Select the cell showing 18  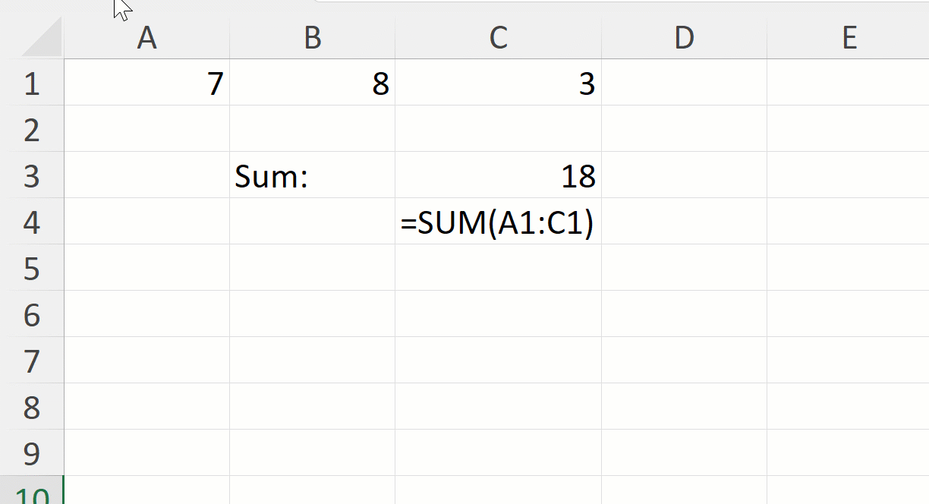tap(497, 176)
